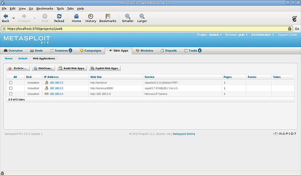Select the Web Apps tab

point(119,50)
